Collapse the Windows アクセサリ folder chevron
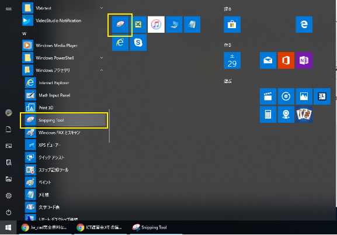Viewport: 337px width, 235px height. pos(102,70)
